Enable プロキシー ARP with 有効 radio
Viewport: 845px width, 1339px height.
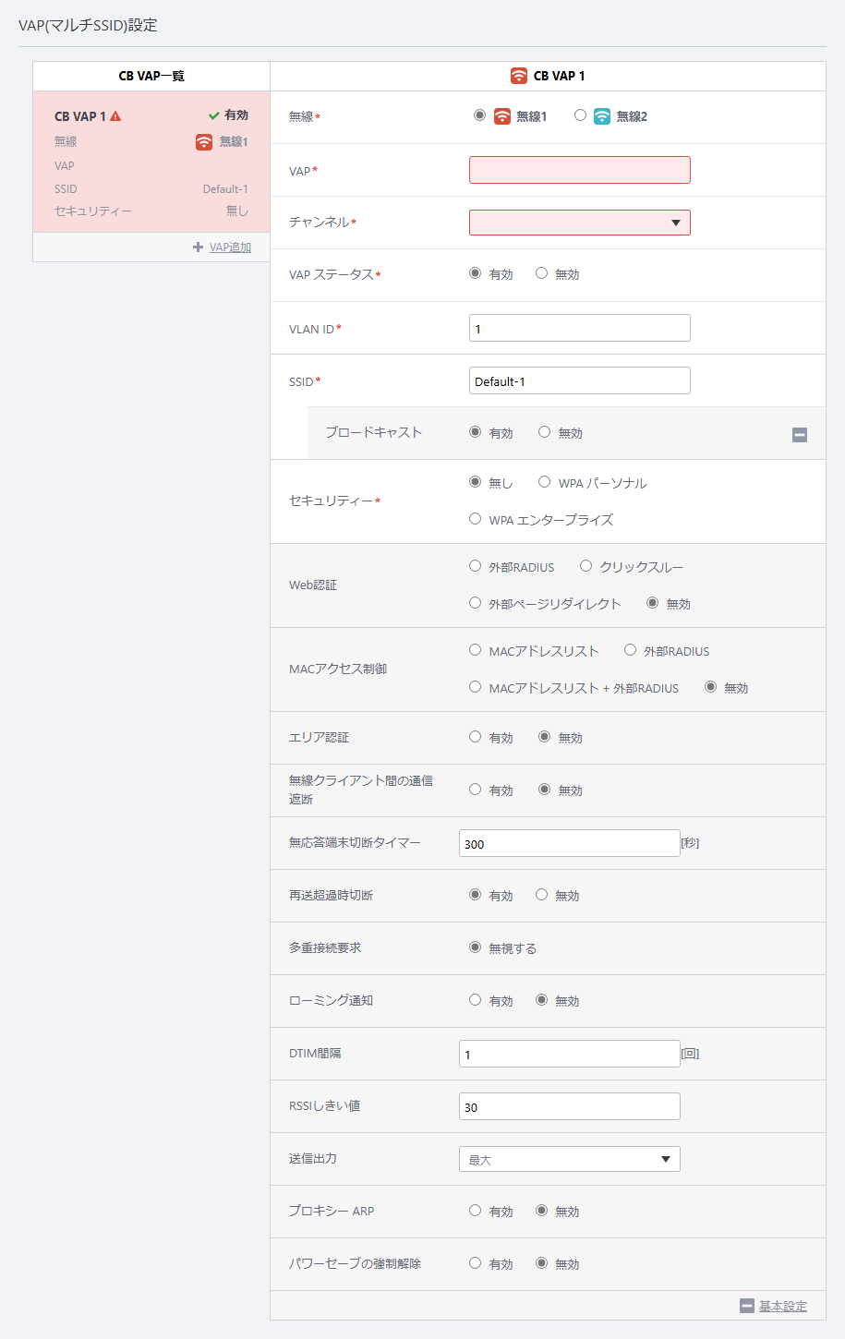click(x=475, y=1211)
